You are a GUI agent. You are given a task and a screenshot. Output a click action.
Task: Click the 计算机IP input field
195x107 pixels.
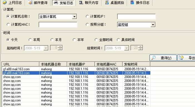pos(136,17)
